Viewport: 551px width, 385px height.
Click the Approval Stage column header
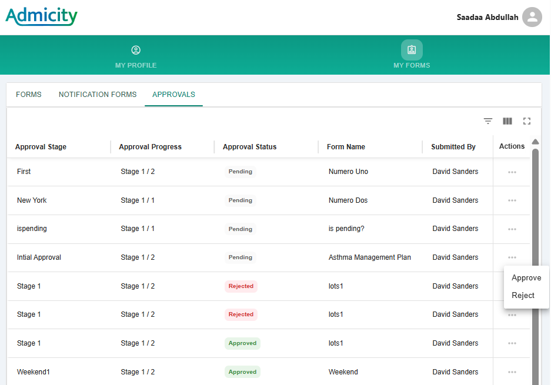coord(41,147)
